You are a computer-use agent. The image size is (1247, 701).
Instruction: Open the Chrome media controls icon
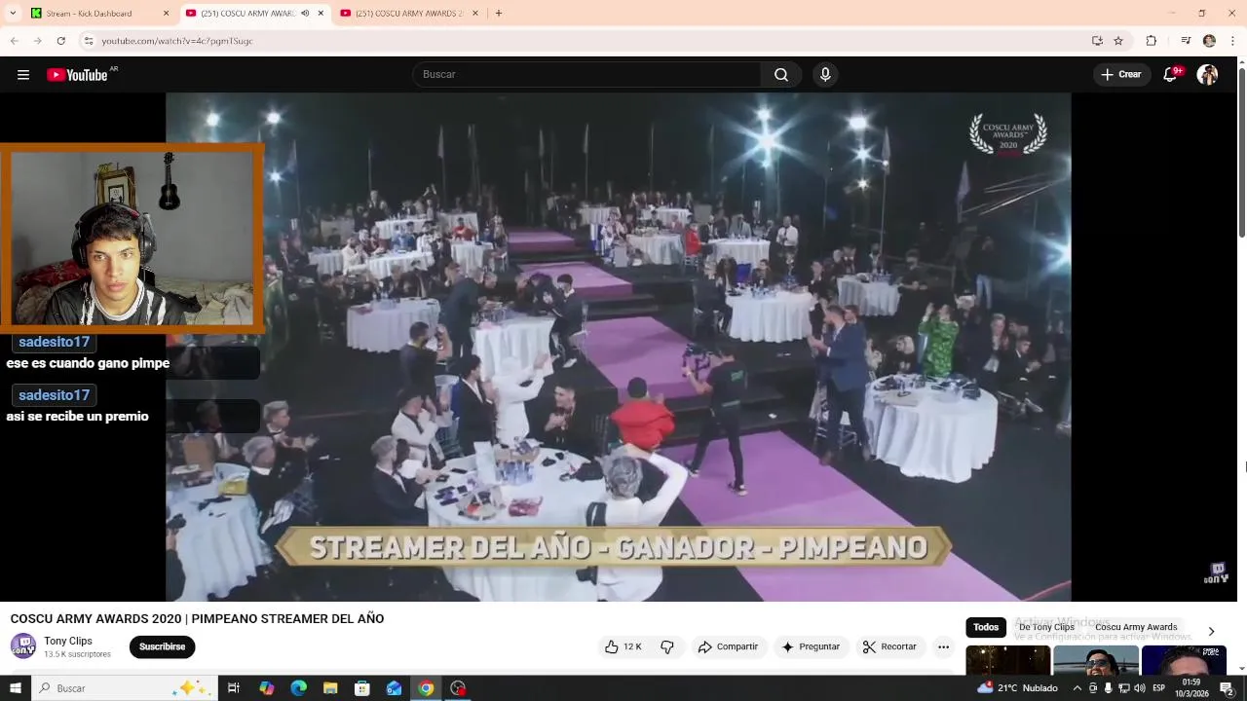coord(1186,41)
